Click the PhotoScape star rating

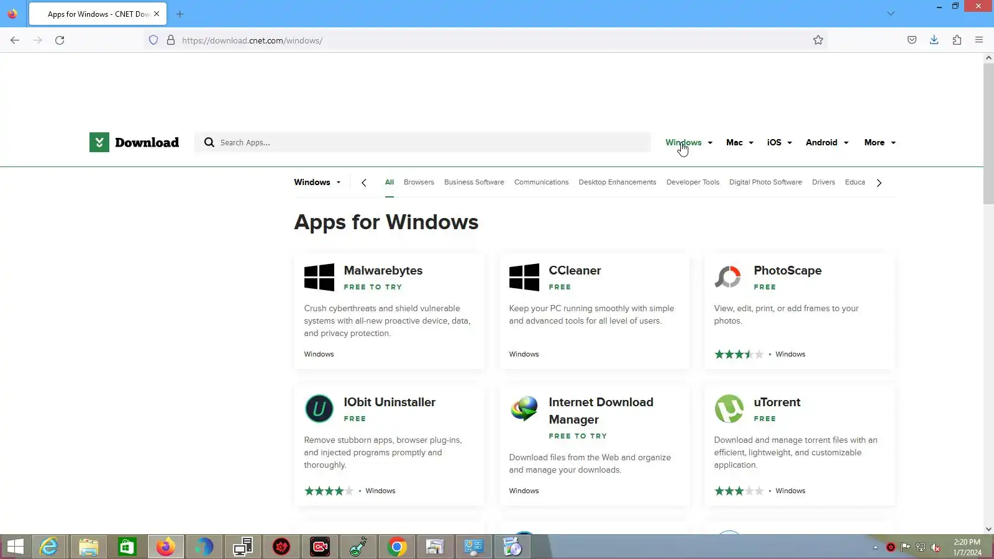[739, 354]
